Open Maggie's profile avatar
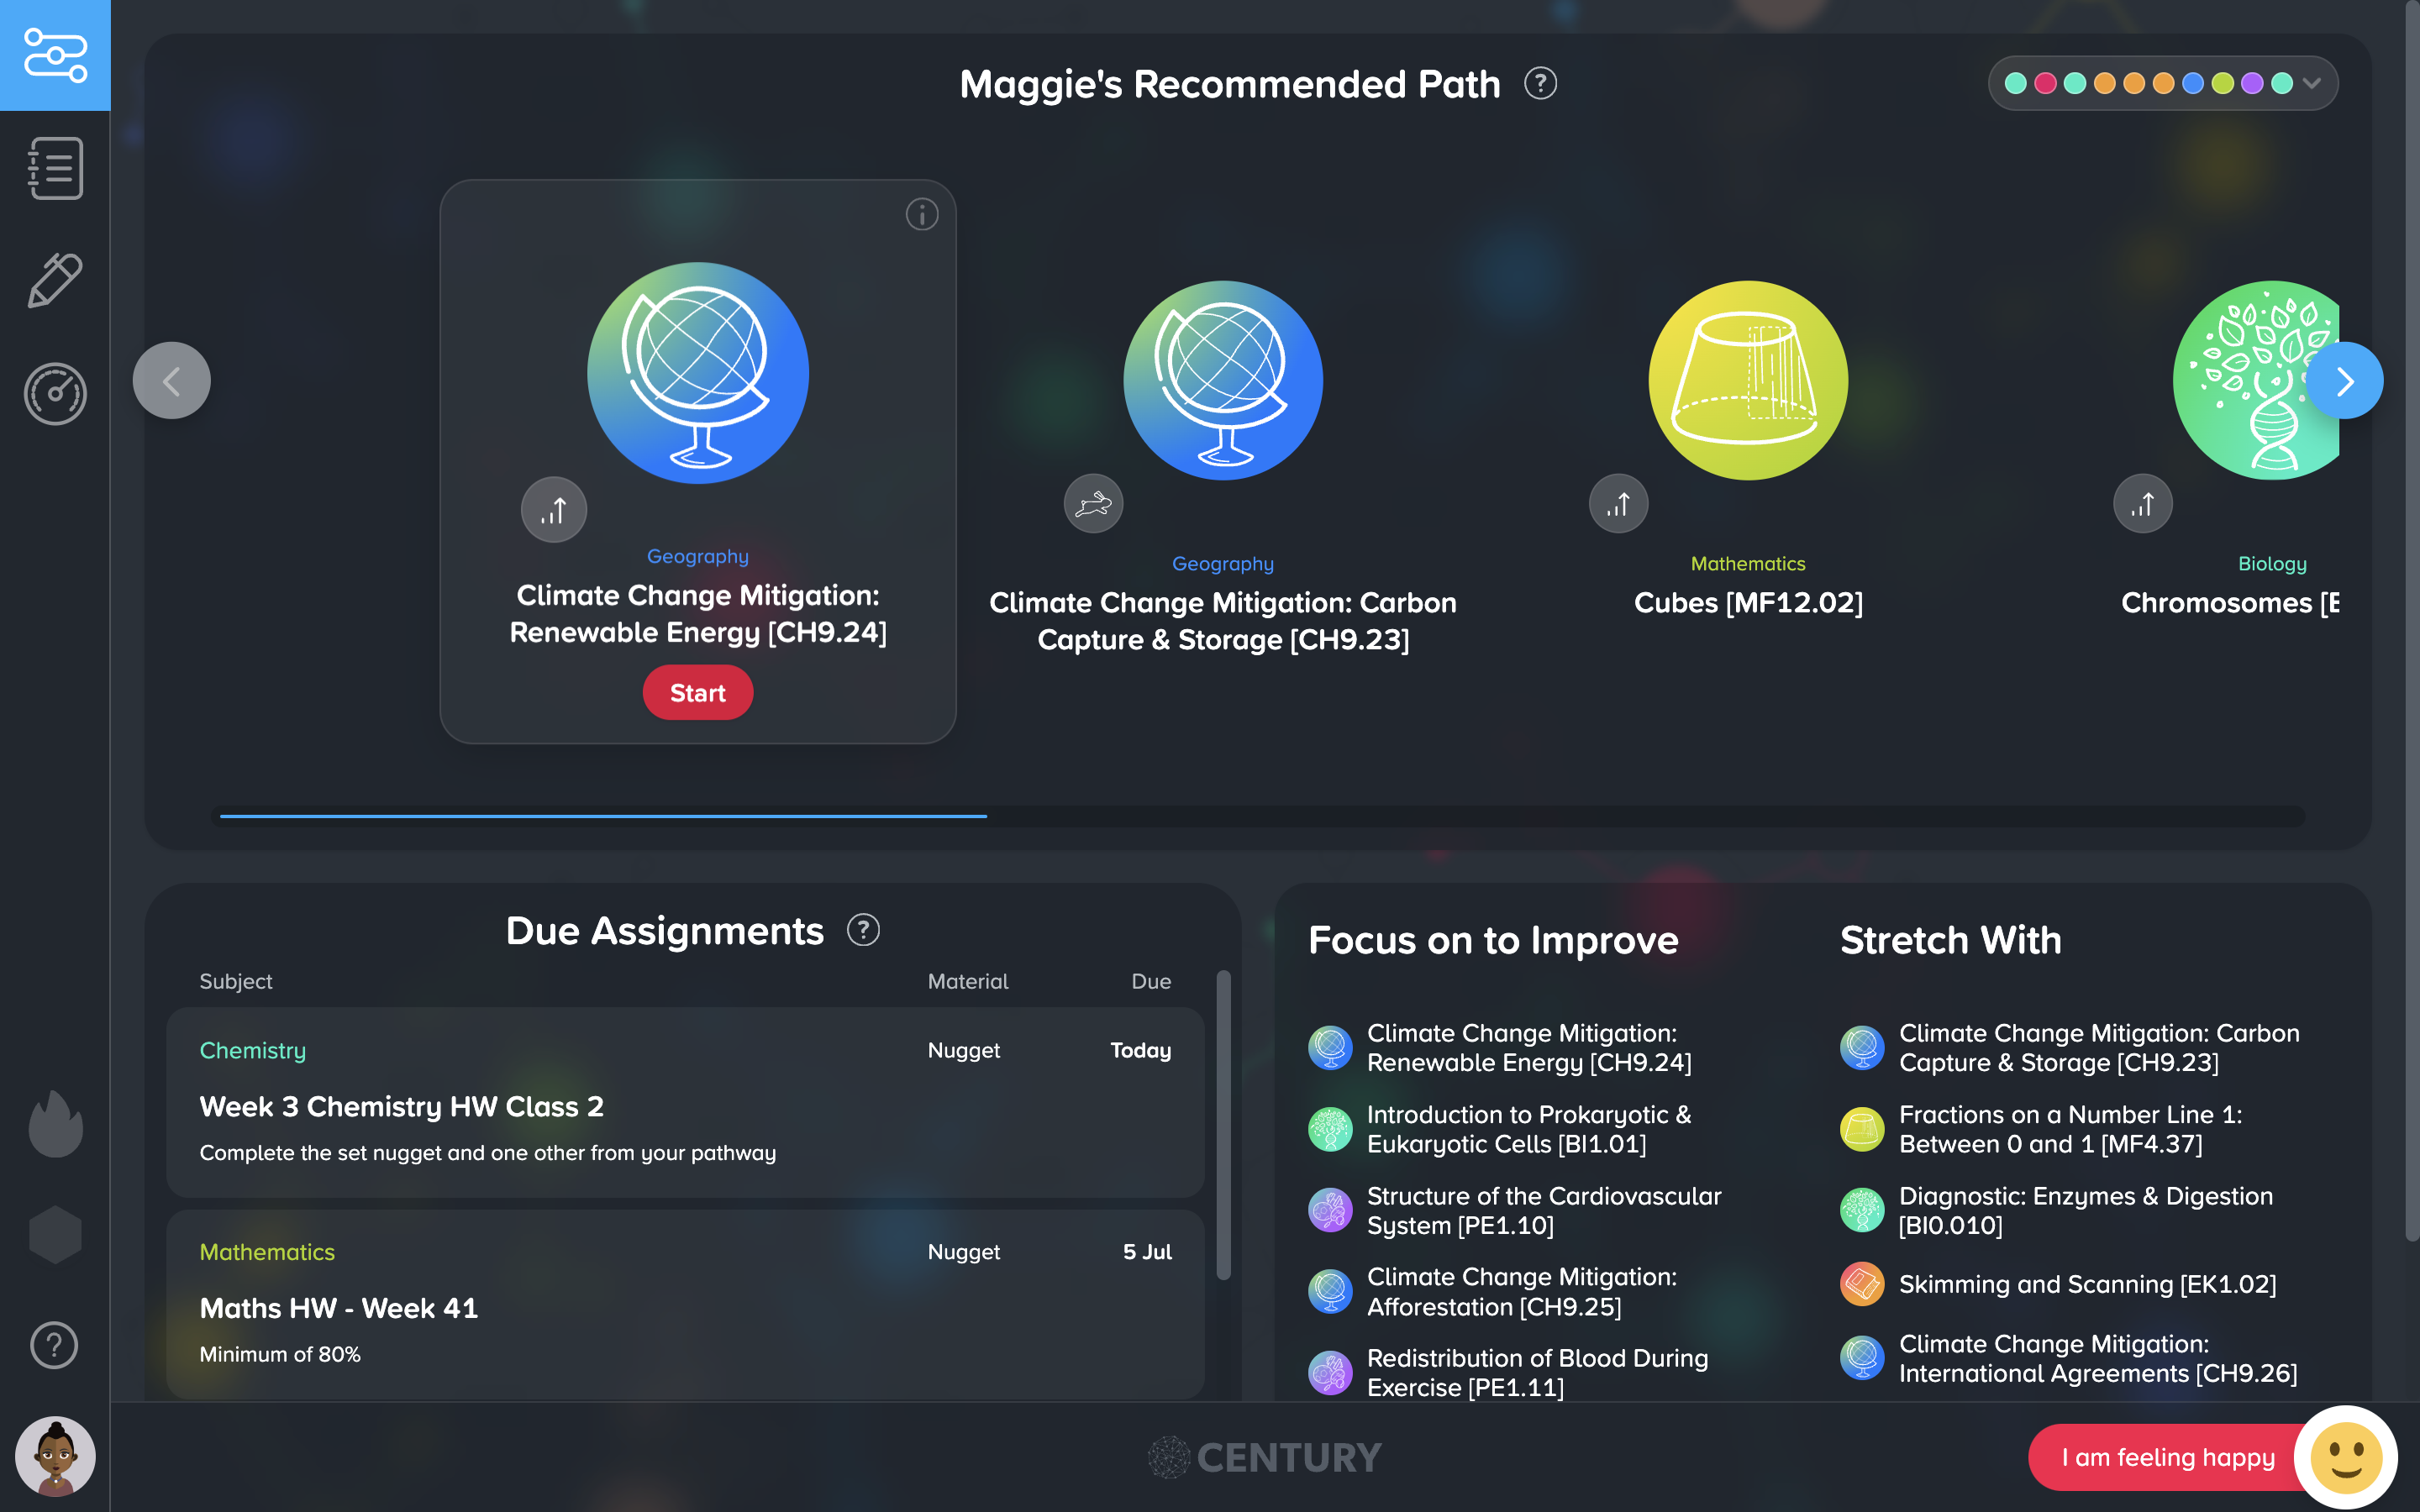 click(55, 1456)
